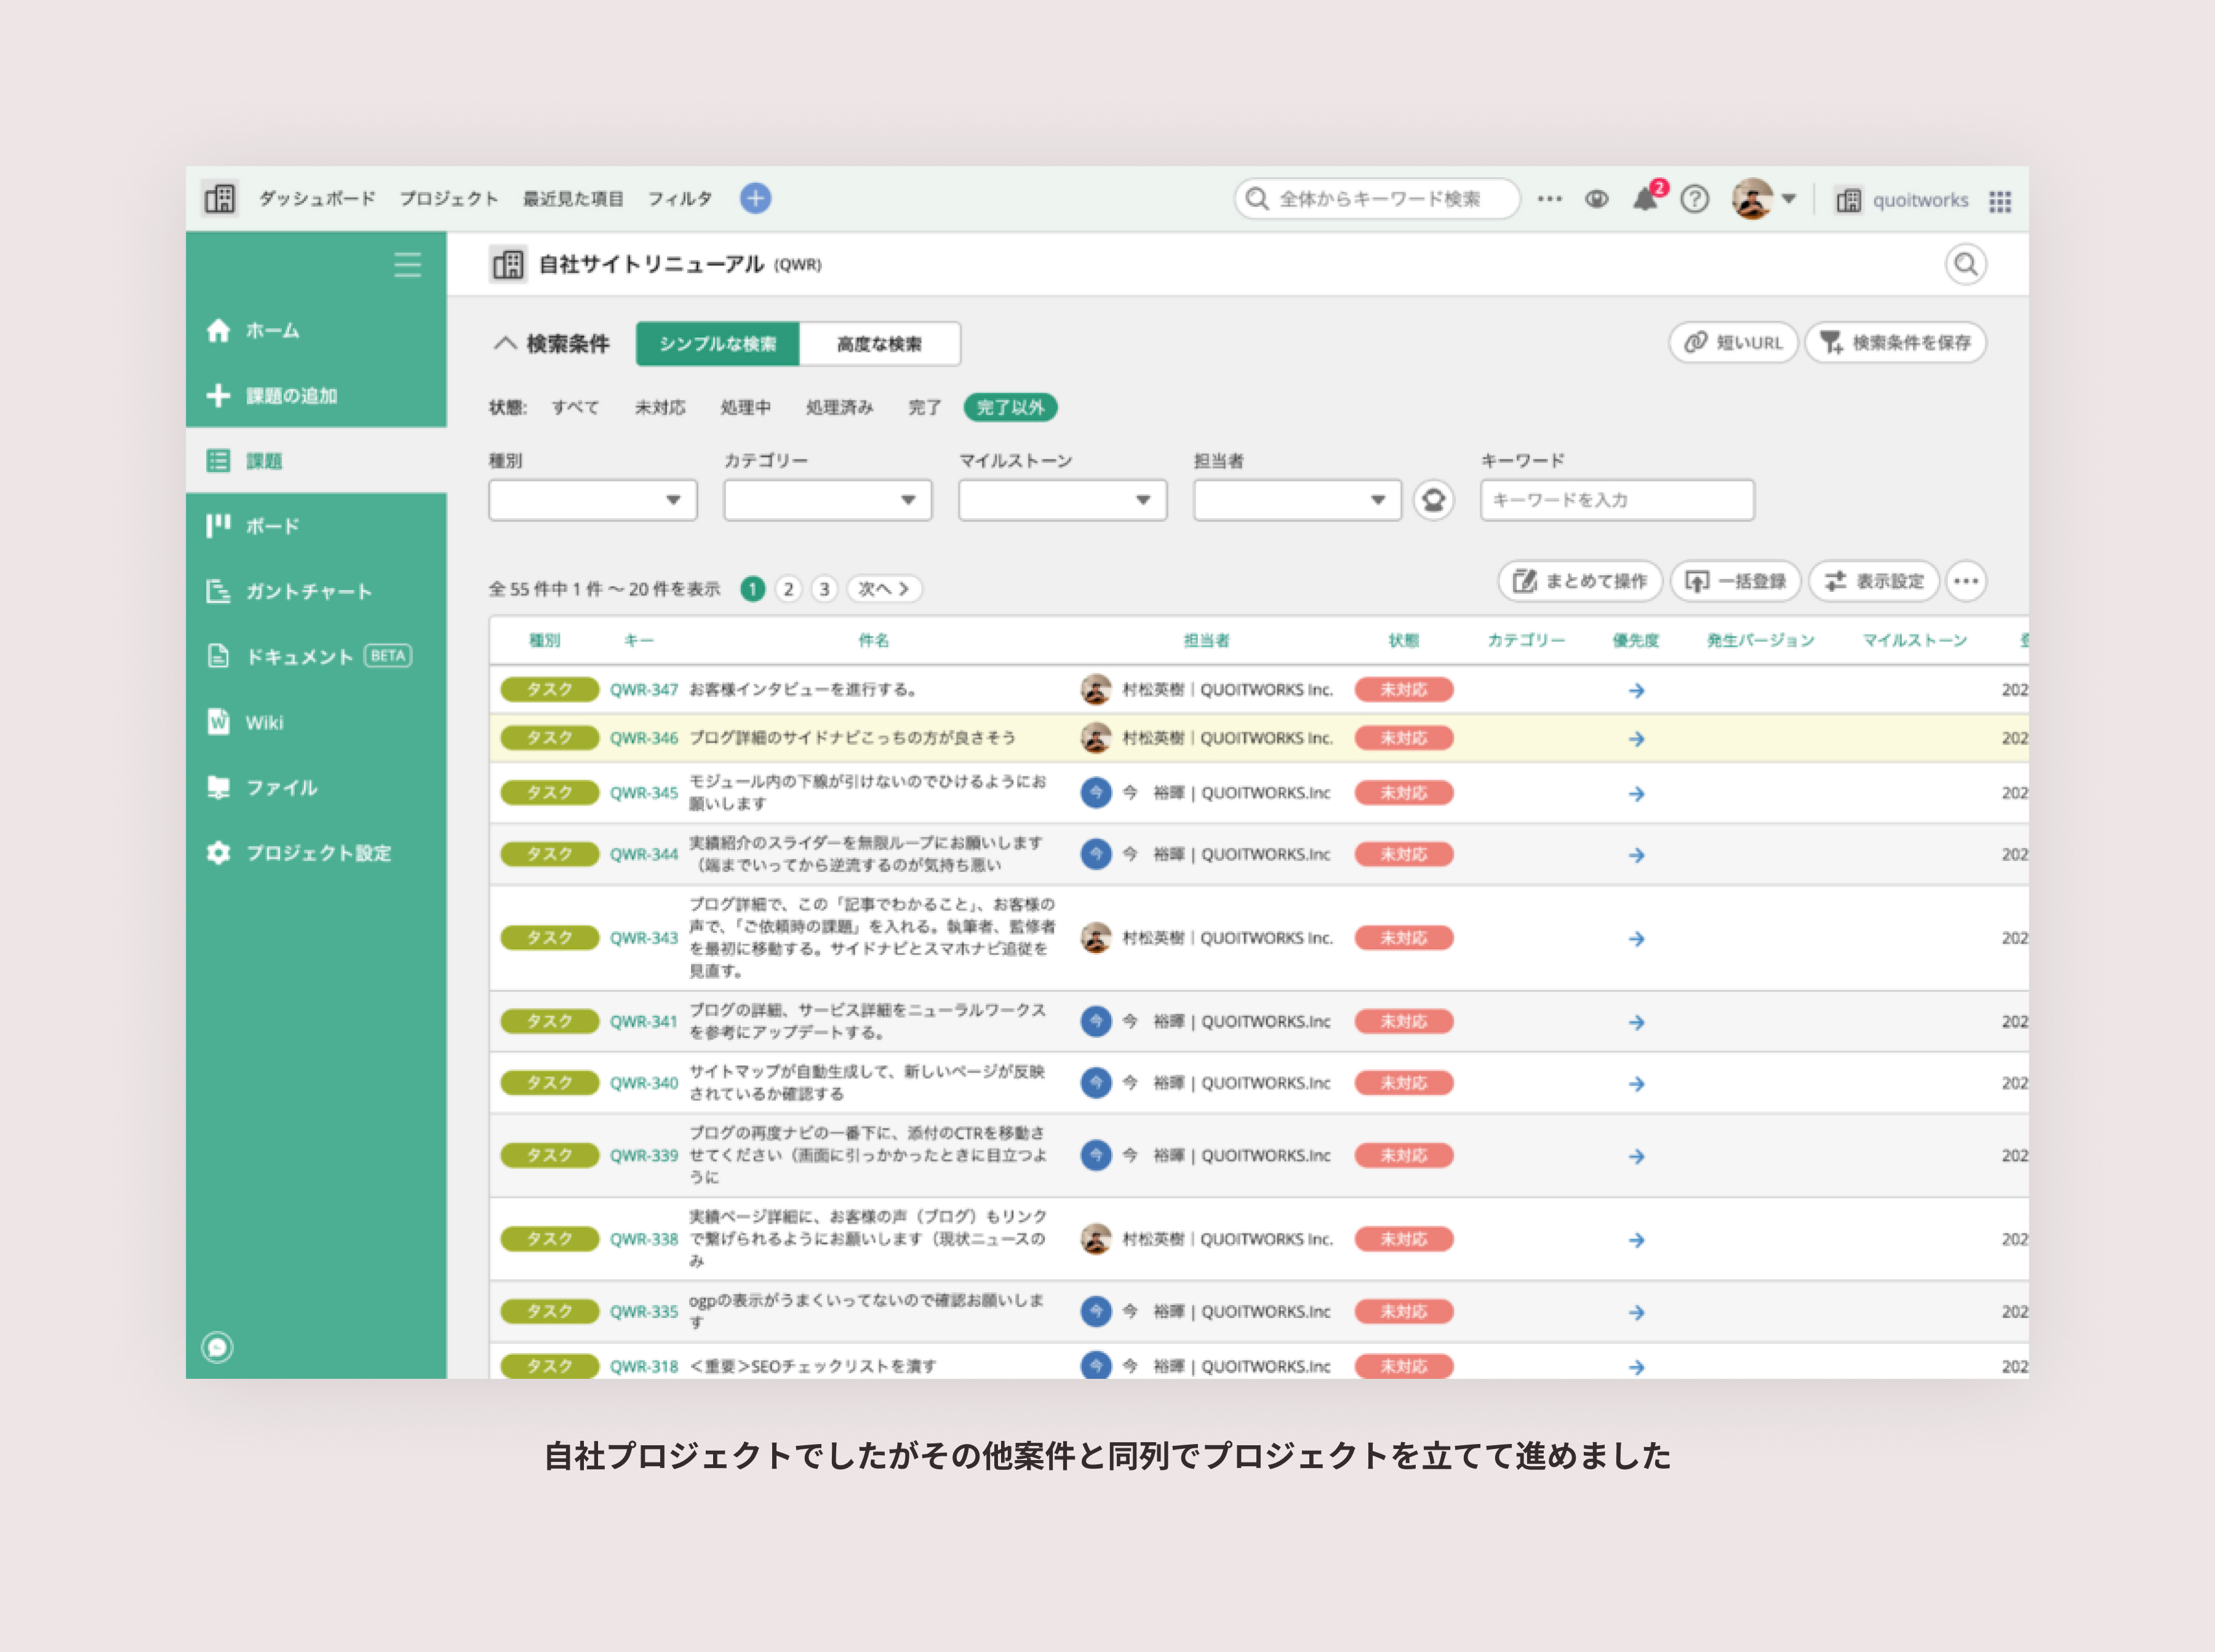Open the プロジェクト menu in top bar

[x=448, y=199]
